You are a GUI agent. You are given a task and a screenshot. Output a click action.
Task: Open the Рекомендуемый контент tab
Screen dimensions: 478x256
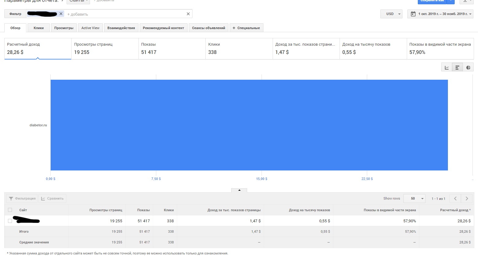163,28
